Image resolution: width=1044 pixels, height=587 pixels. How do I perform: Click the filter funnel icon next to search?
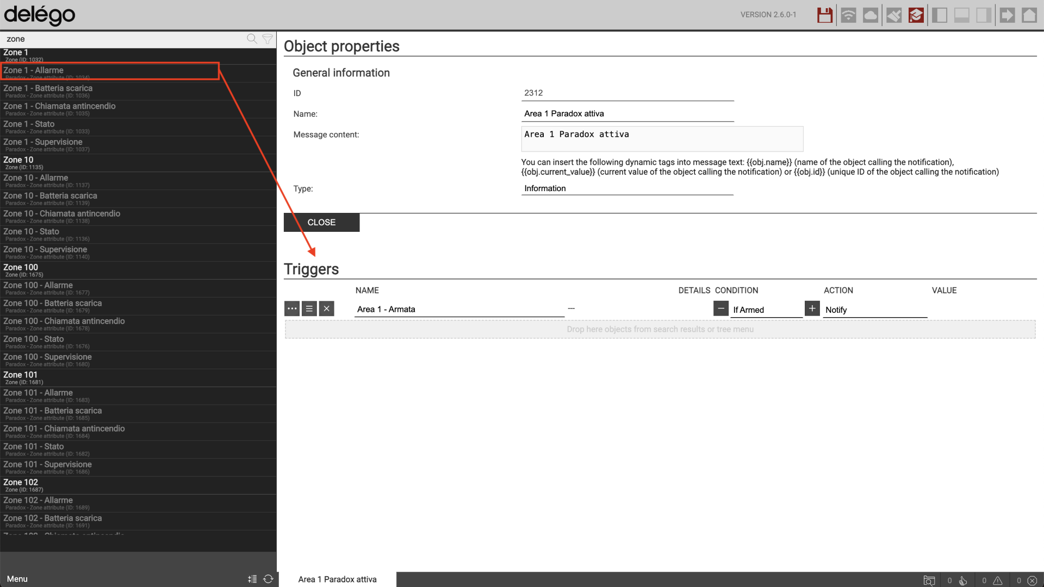(x=268, y=39)
